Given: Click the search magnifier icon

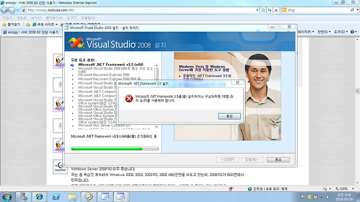Looking at the screenshot, I should click(352, 10).
